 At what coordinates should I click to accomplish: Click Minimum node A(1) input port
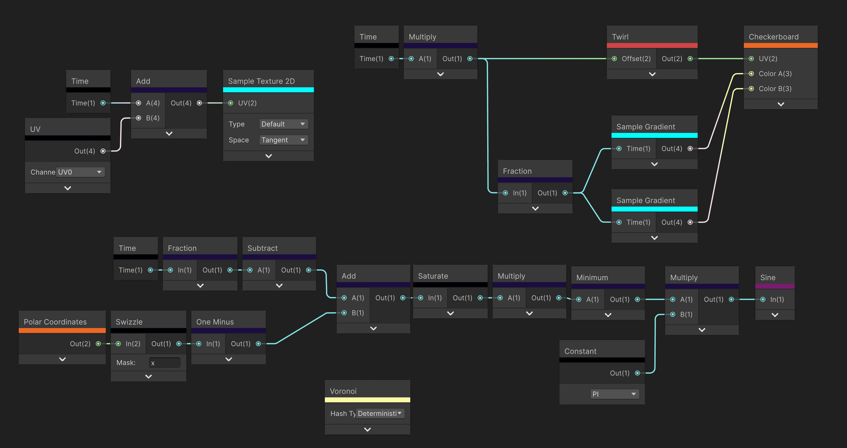(579, 299)
